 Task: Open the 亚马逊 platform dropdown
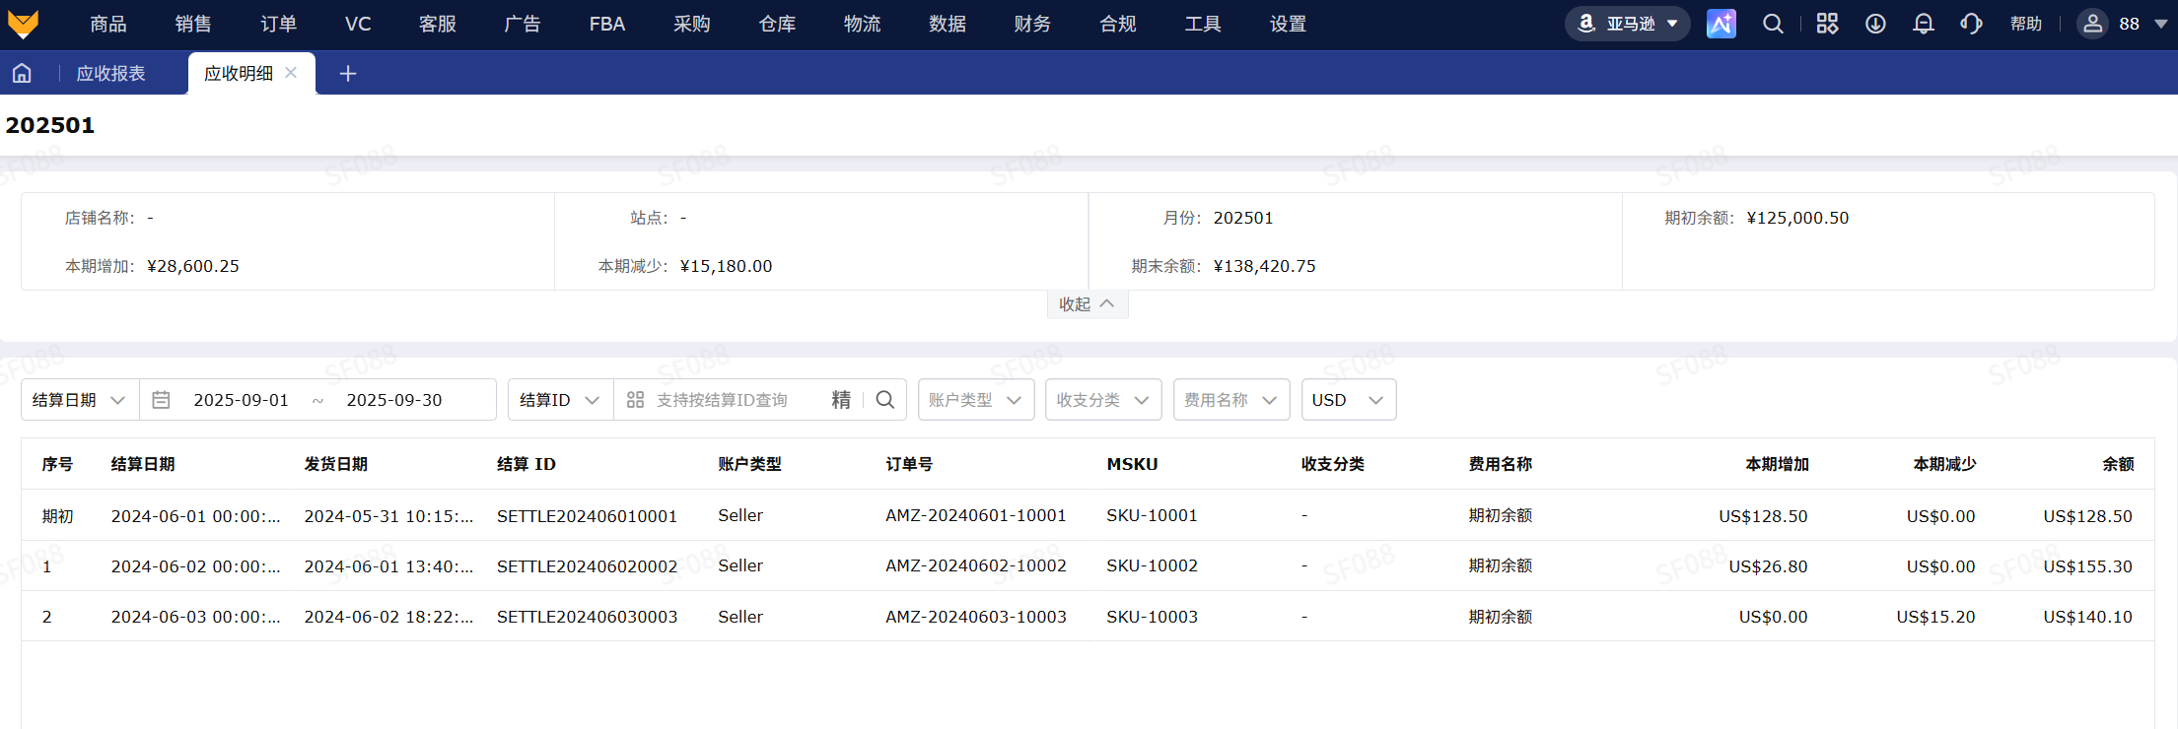[1627, 24]
